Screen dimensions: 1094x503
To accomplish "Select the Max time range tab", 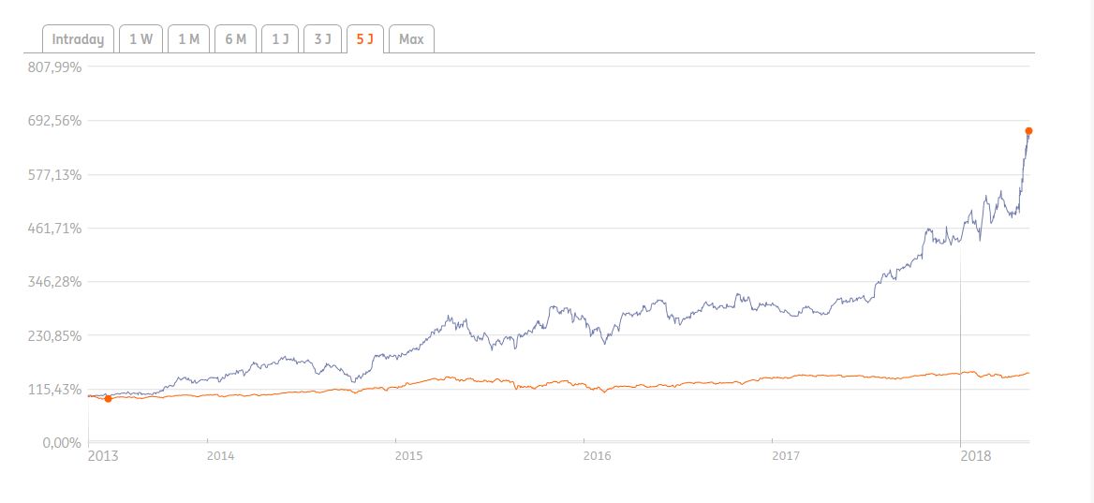I will (x=411, y=39).
